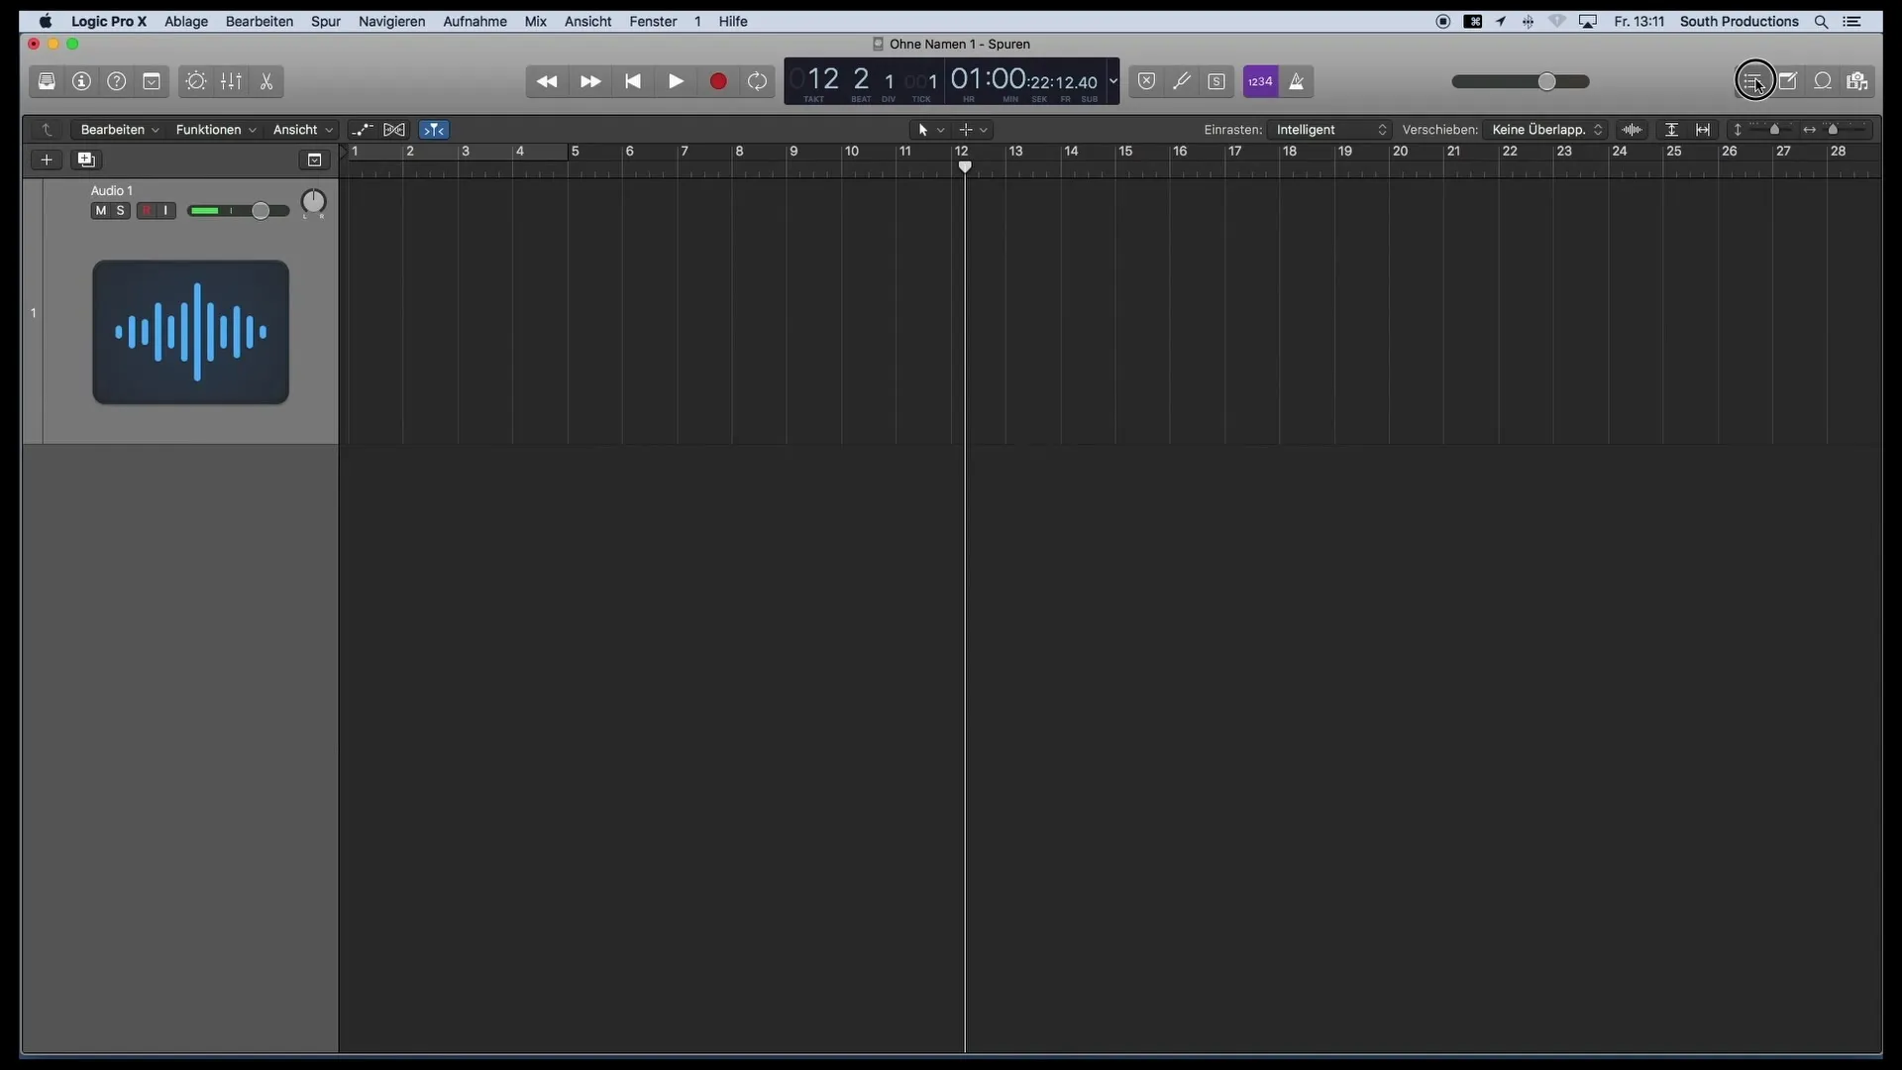Open Verschieben Keine Überlapp. dropdown
This screenshot has height=1070, width=1902.
(x=1546, y=130)
